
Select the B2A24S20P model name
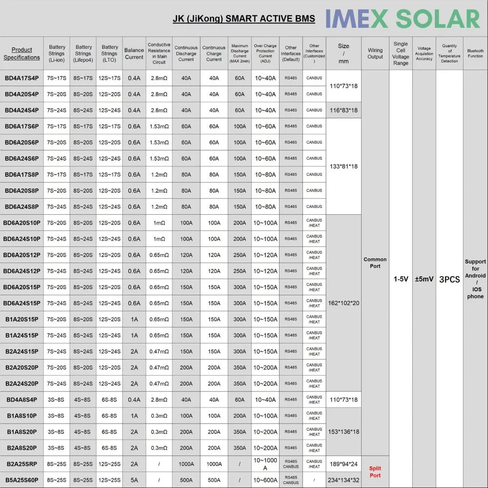(22, 384)
